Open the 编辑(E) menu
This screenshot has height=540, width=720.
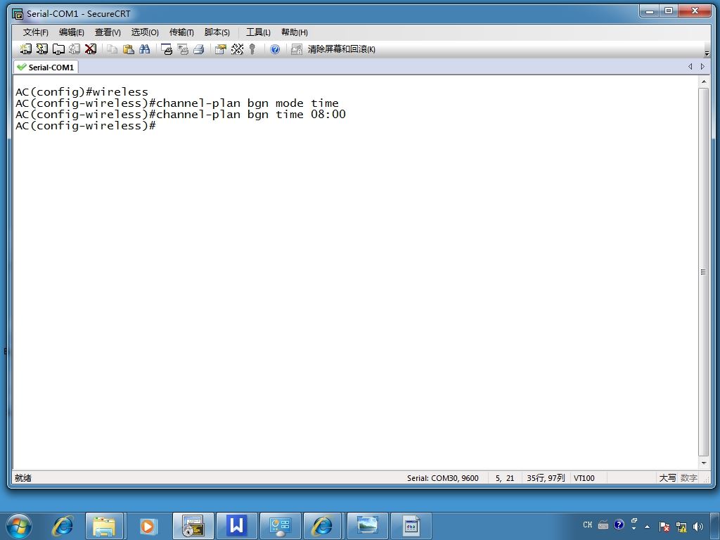point(71,32)
